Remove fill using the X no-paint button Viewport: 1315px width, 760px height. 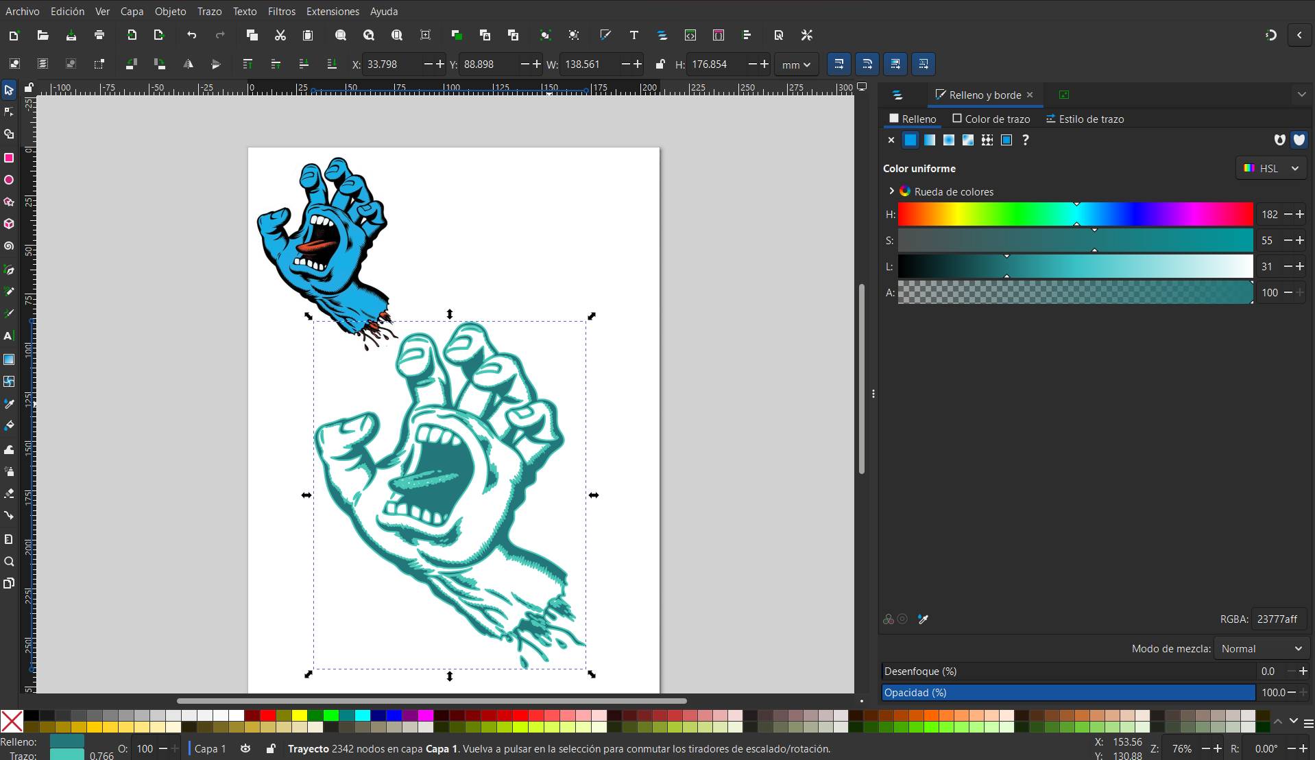(x=890, y=140)
